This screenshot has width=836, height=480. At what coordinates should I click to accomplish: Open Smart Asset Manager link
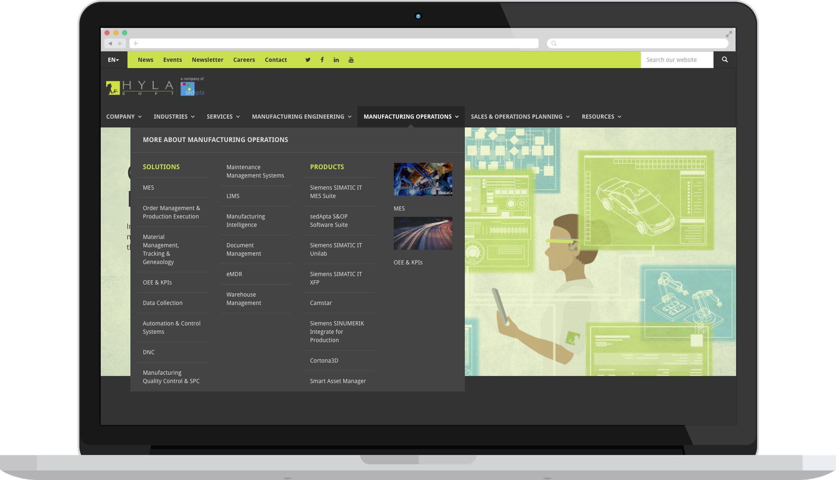(x=338, y=381)
